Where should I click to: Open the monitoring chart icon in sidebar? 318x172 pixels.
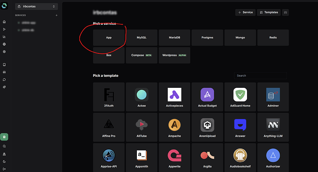coord(4,37)
